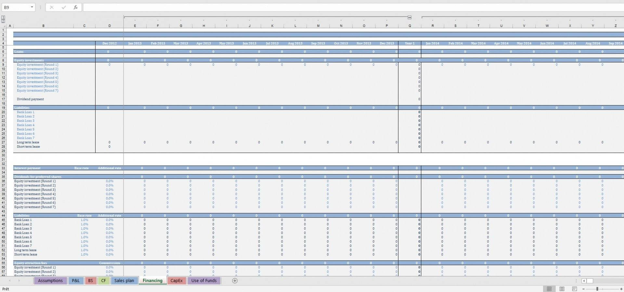Click the 'Aug 2014' column heading

(593, 43)
